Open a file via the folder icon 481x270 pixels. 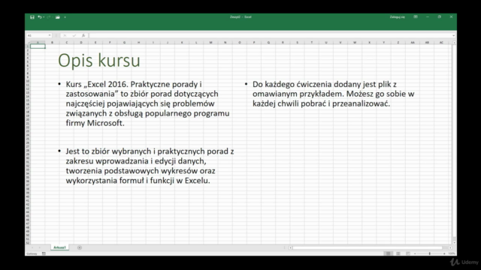(58, 17)
